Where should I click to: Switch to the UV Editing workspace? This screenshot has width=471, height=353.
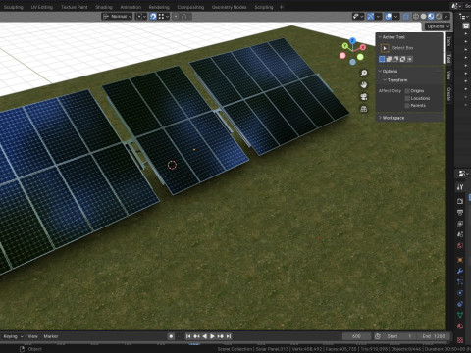point(42,7)
